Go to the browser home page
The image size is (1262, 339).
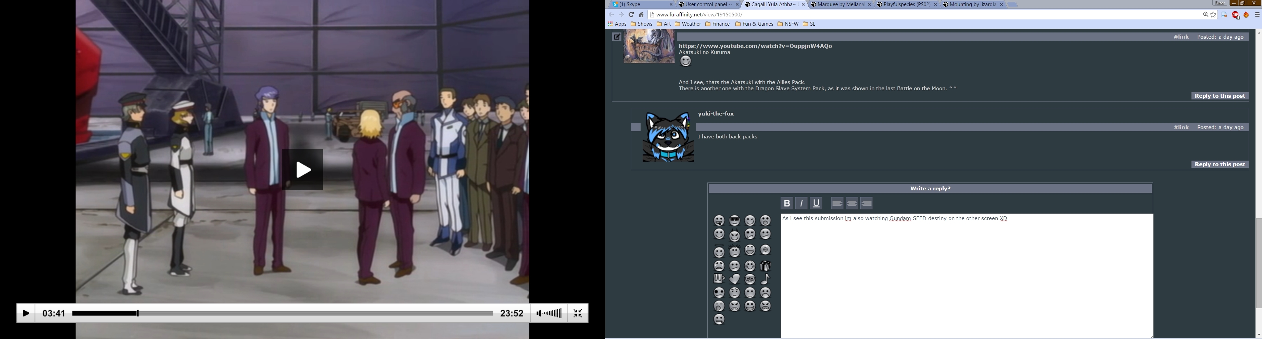pos(641,15)
